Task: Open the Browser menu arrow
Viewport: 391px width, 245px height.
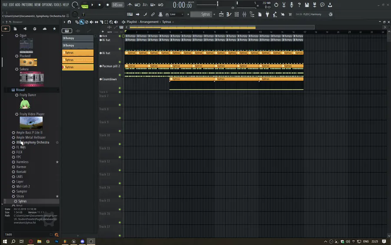Action: 3,22
